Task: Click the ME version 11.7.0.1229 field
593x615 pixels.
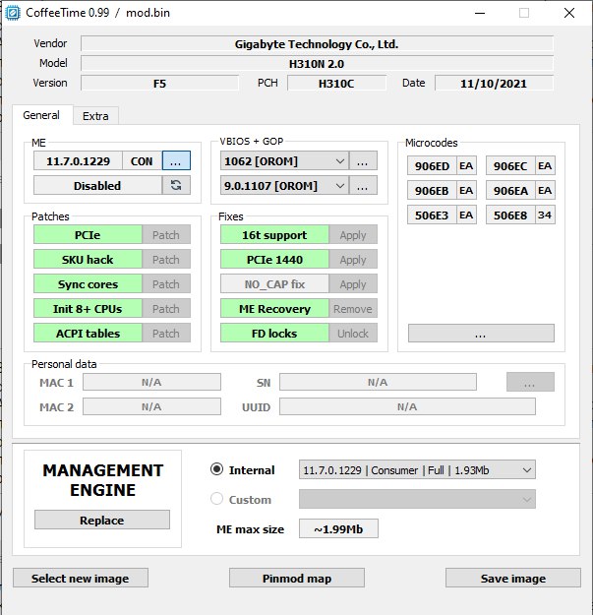Action: (x=78, y=160)
